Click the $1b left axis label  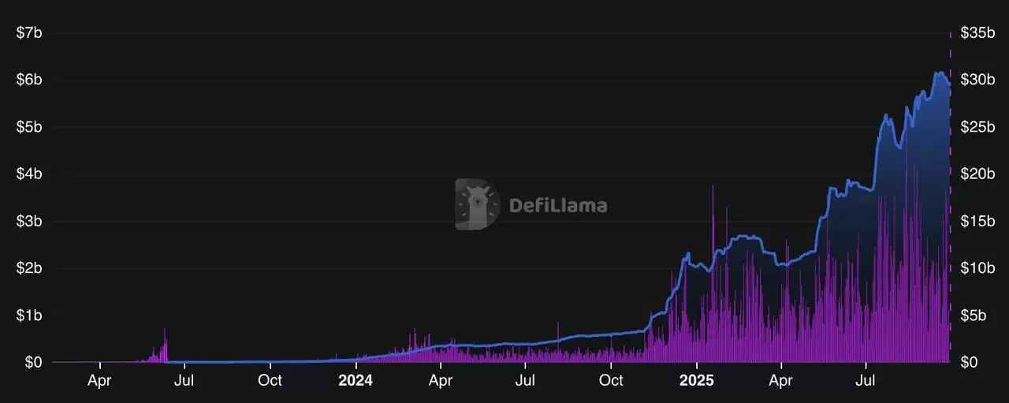(29, 315)
